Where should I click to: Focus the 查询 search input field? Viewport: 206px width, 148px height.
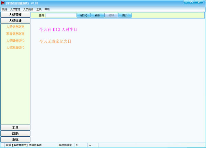[61, 15]
